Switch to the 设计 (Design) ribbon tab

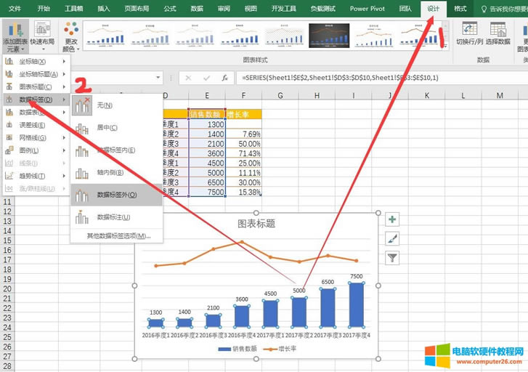pos(434,9)
